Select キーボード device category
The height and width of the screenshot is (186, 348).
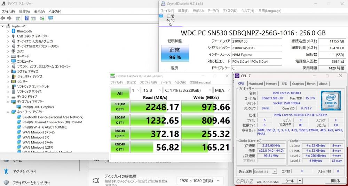pos(23,56)
